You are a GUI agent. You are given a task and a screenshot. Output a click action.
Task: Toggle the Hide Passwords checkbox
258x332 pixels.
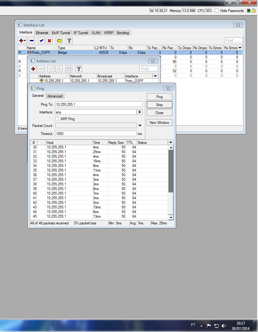[217, 10]
